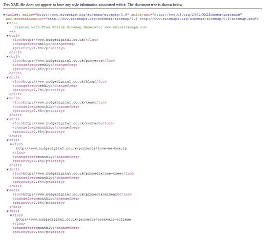This screenshot has height=240, width=271.
Task: Click the "created with Free Online Sitemap Generator" comment
Action: 80,27
